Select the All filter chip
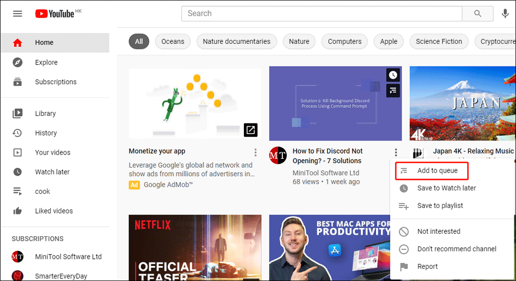 (x=139, y=41)
